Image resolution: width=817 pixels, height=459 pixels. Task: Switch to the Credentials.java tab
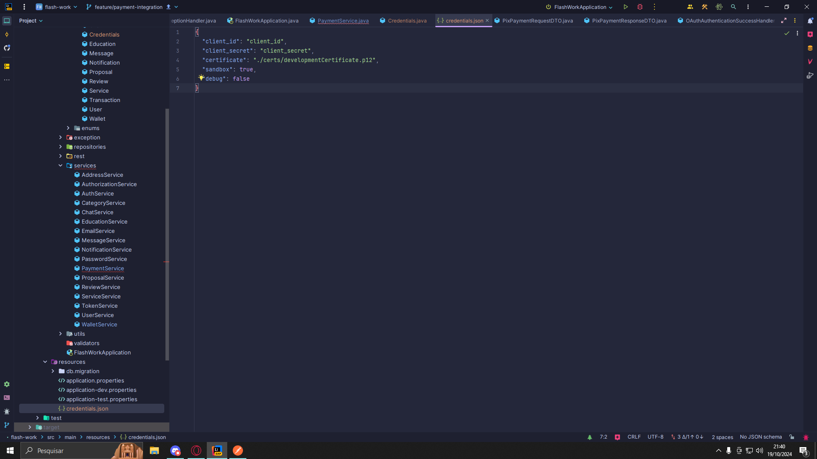click(x=403, y=20)
